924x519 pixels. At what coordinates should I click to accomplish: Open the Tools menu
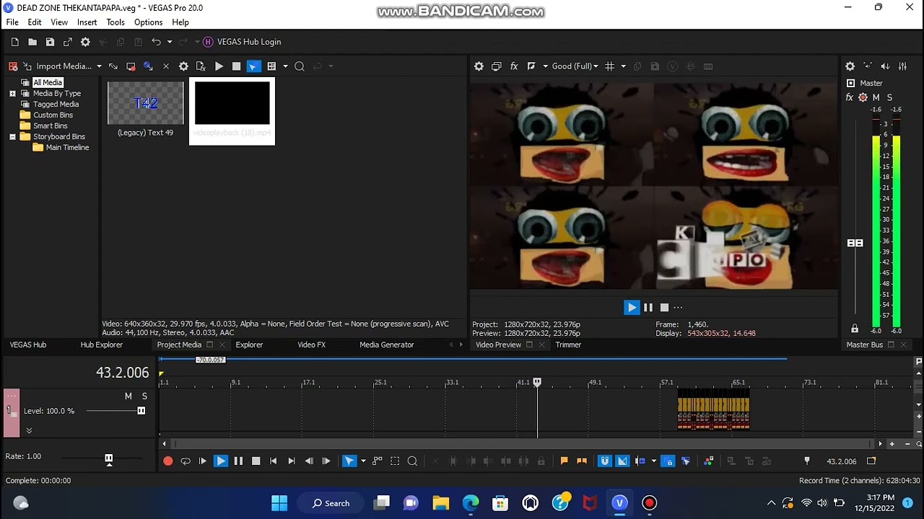tap(115, 22)
